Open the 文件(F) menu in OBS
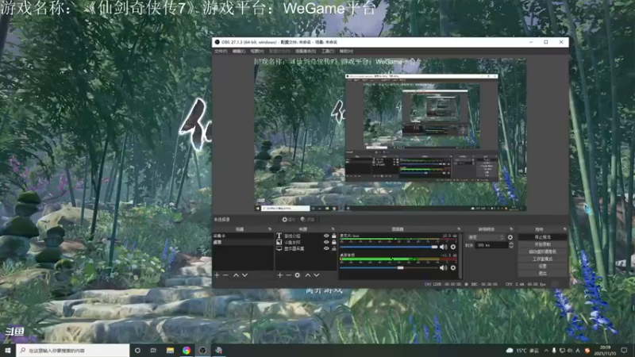 [221, 52]
